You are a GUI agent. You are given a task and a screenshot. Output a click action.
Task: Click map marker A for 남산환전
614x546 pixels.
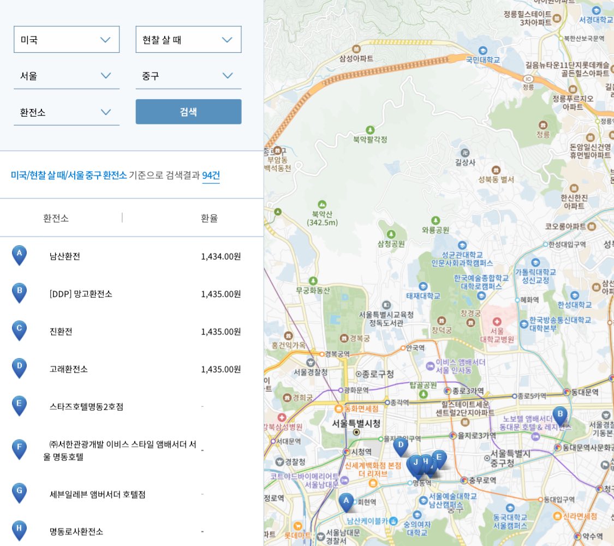point(346,500)
